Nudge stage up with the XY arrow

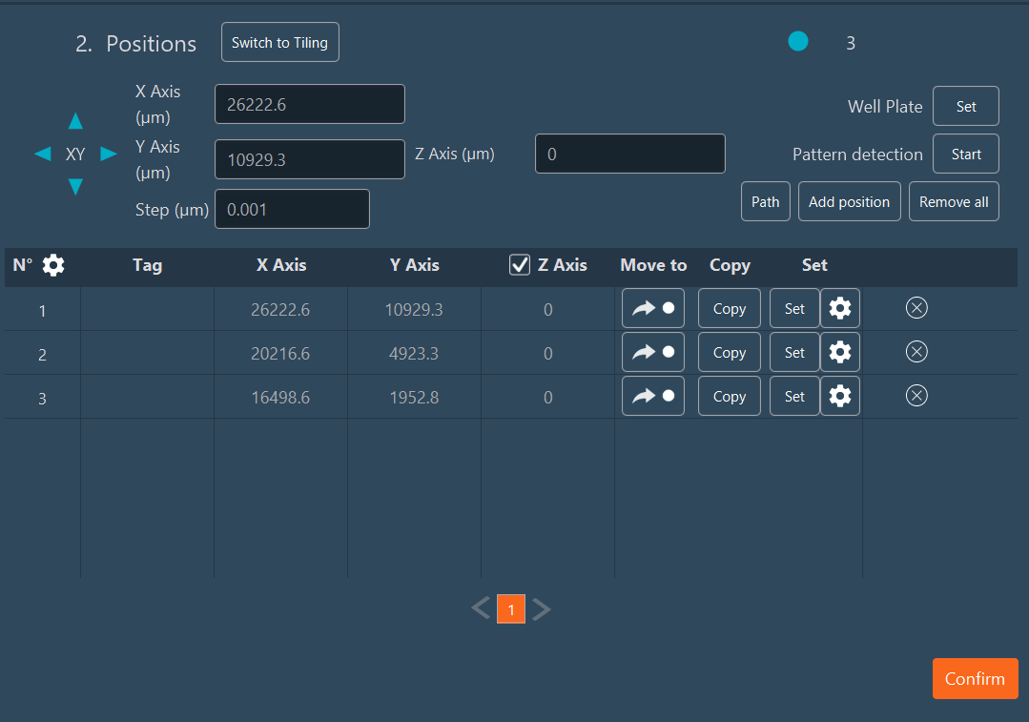[x=75, y=121]
